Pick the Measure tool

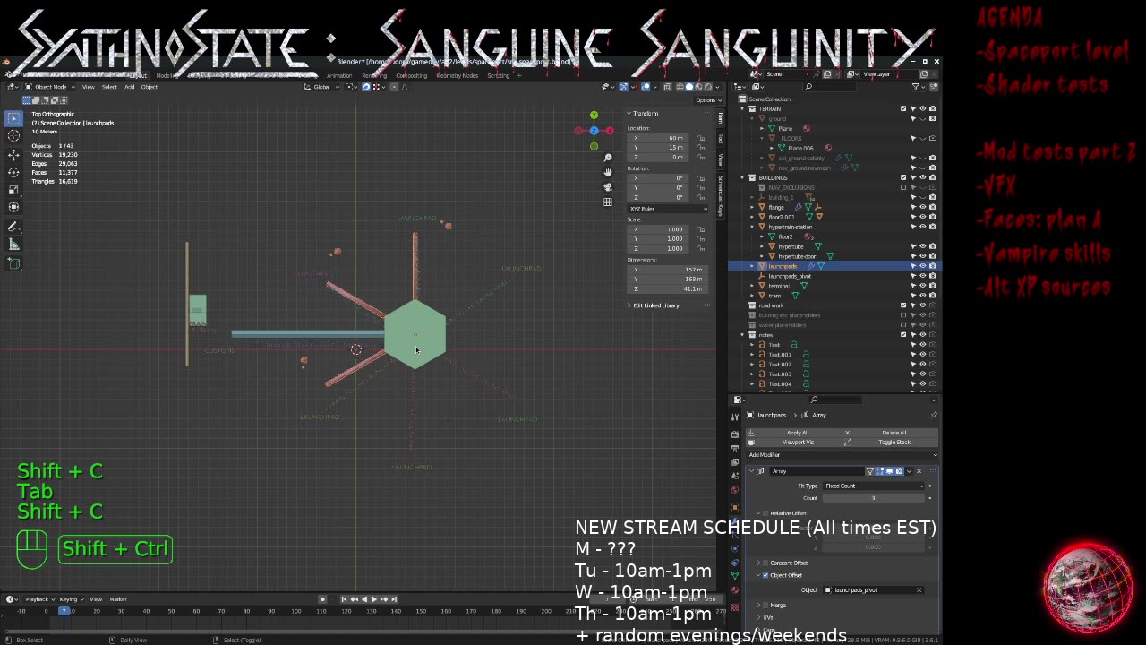click(x=13, y=245)
